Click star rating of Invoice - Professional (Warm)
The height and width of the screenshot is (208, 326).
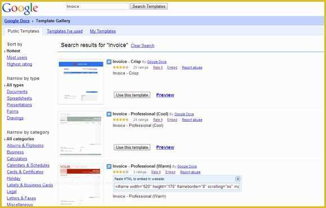pos(121,172)
